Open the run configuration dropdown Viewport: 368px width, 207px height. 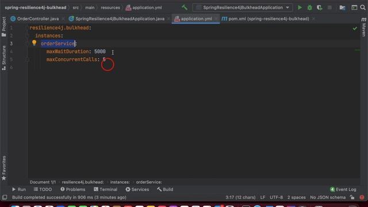point(243,7)
